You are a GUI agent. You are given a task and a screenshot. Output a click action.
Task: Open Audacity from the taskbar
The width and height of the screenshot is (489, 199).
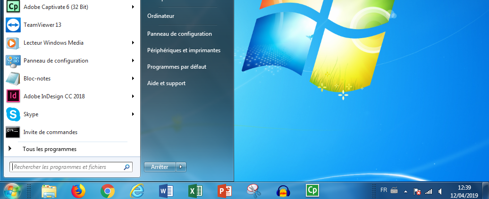(x=283, y=191)
